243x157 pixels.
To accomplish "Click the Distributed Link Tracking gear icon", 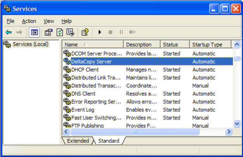I will point(67,78).
